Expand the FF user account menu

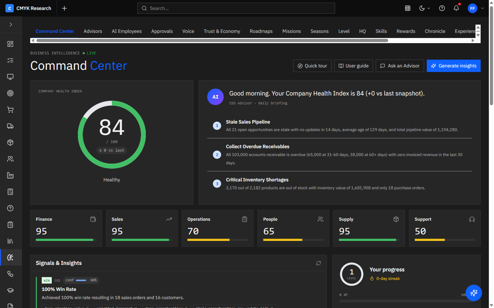pyautogui.click(x=476, y=8)
